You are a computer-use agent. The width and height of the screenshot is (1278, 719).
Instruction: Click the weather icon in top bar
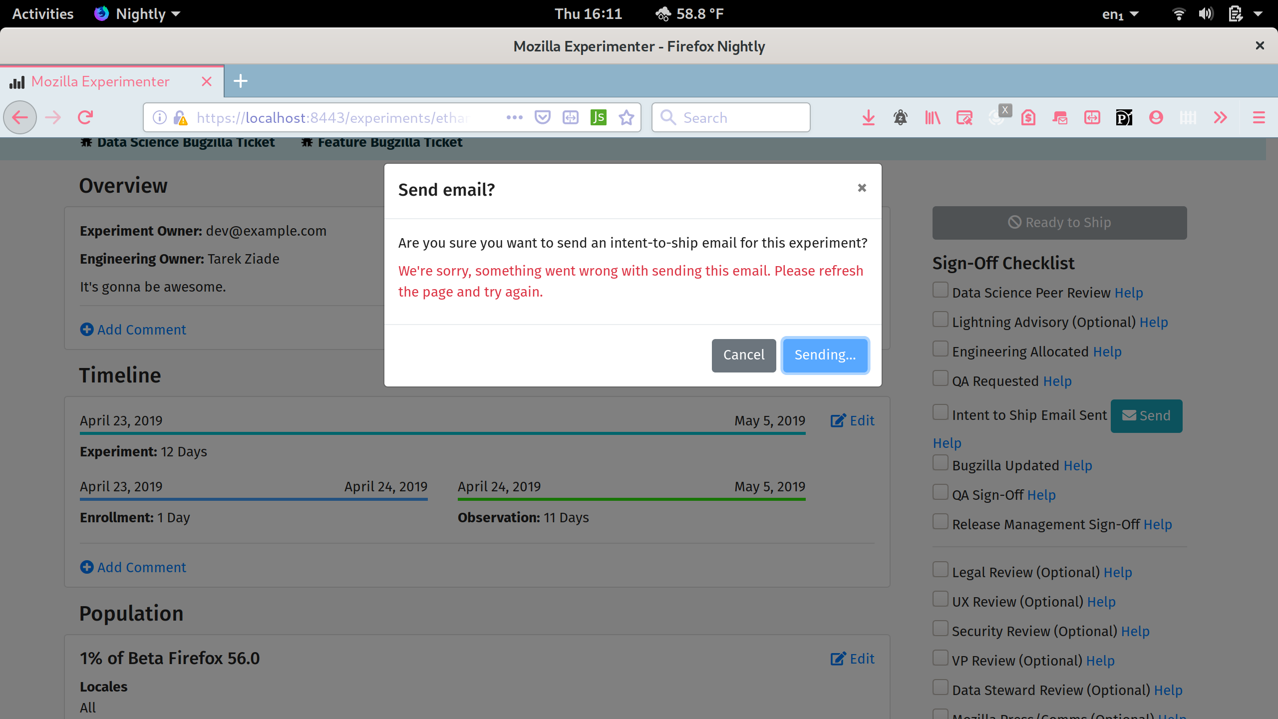tap(663, 14)
